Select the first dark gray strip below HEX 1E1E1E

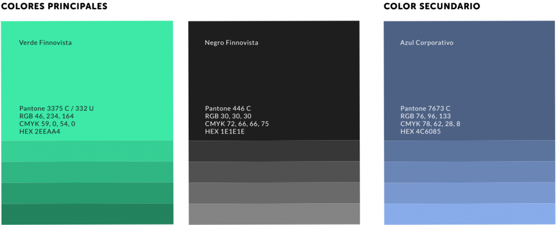point(274,151)
